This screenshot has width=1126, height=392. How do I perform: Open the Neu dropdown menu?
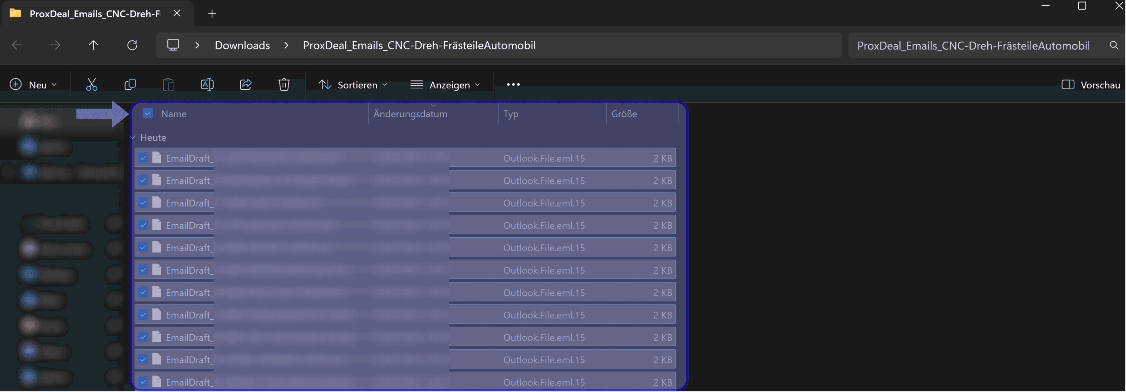pyautogui.click(x=33, y=85)
